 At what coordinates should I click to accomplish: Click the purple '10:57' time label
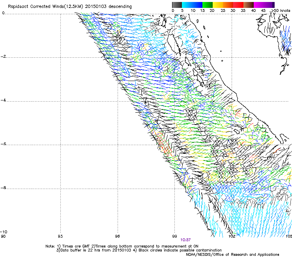185,240
